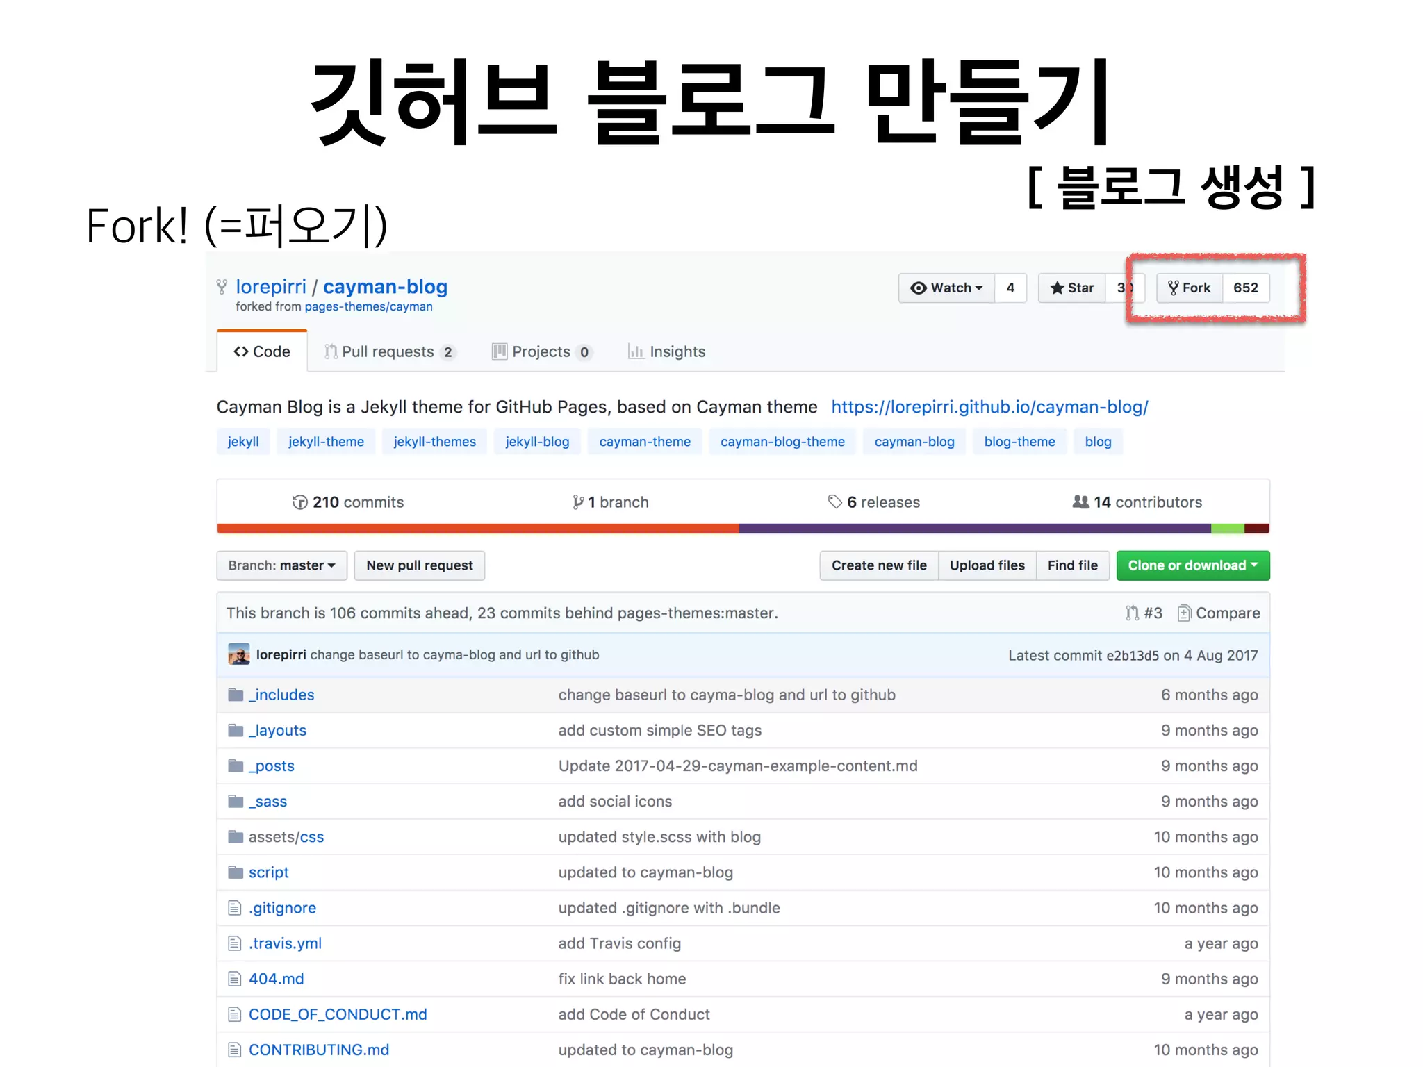Open the _includes folder
The image size is (1423, 1067).
point(281,695)
